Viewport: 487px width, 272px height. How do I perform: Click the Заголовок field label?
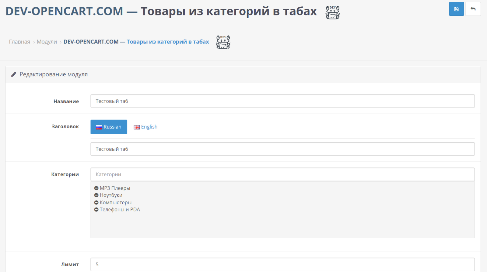coord(65,127)
